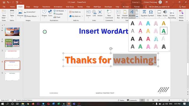Switch to Reading View in status bar

tap(153, 100)
